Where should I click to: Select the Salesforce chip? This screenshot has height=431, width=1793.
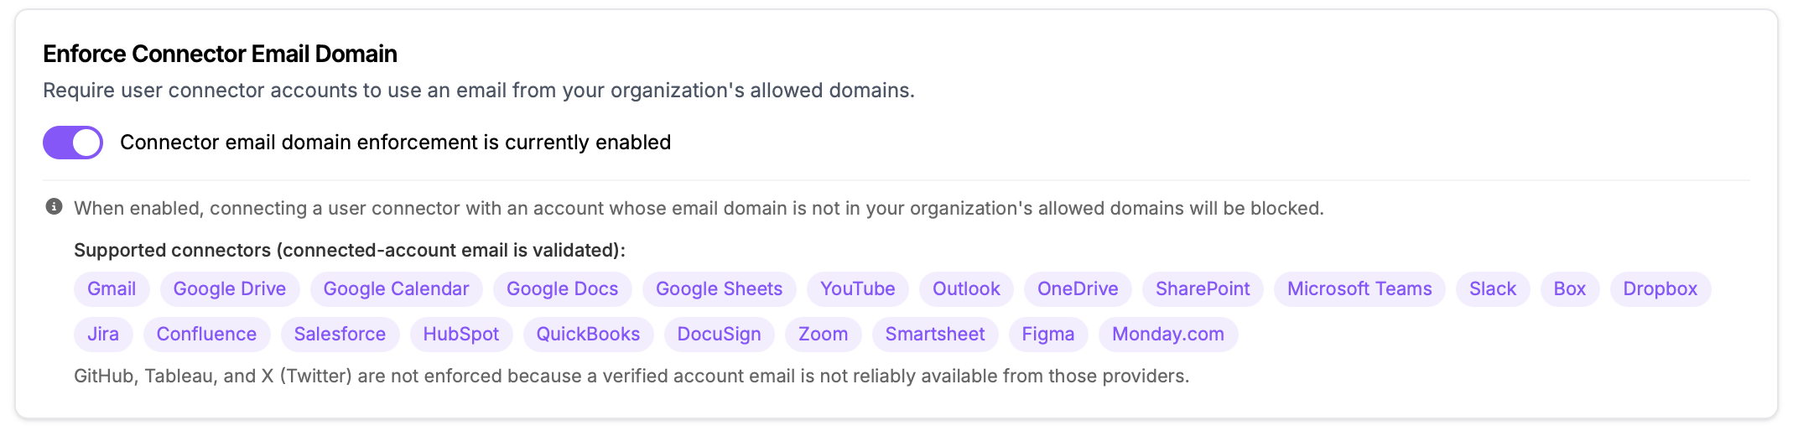click(x=340, y=335)
